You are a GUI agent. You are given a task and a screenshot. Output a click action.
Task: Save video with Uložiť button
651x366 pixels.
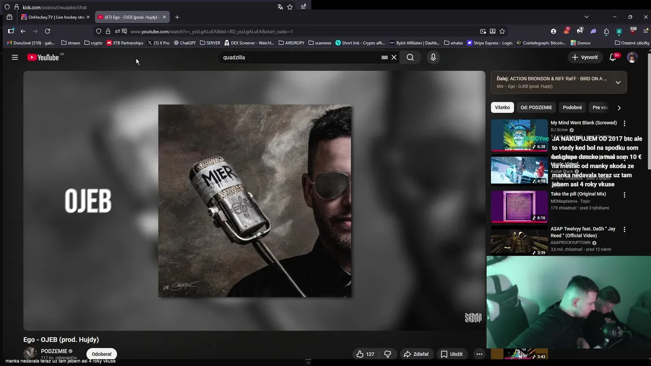(452, 354)
